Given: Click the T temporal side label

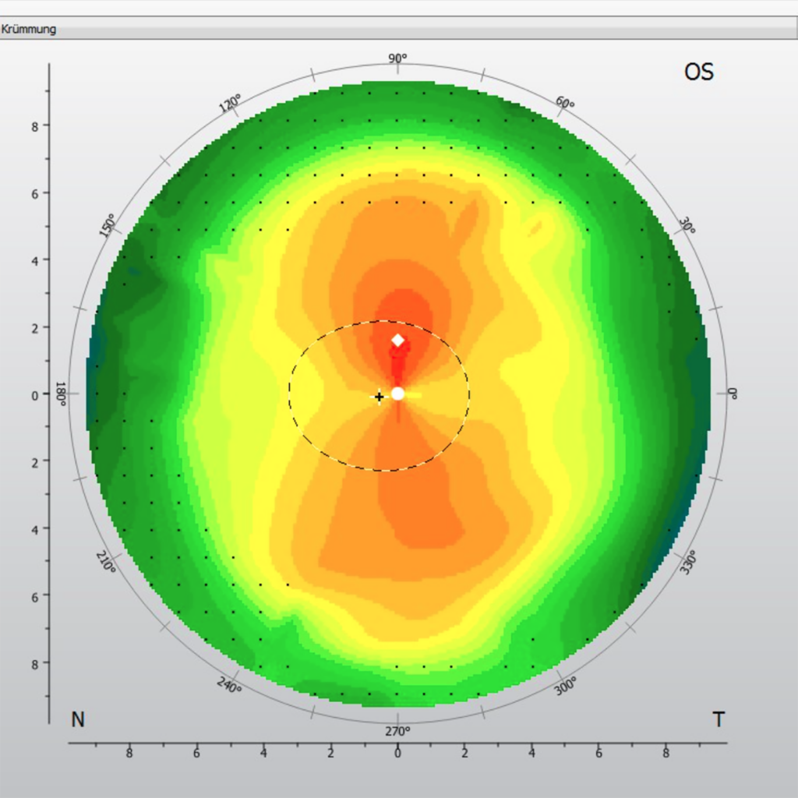Looking at the screenshot, I should coord(718,719).
